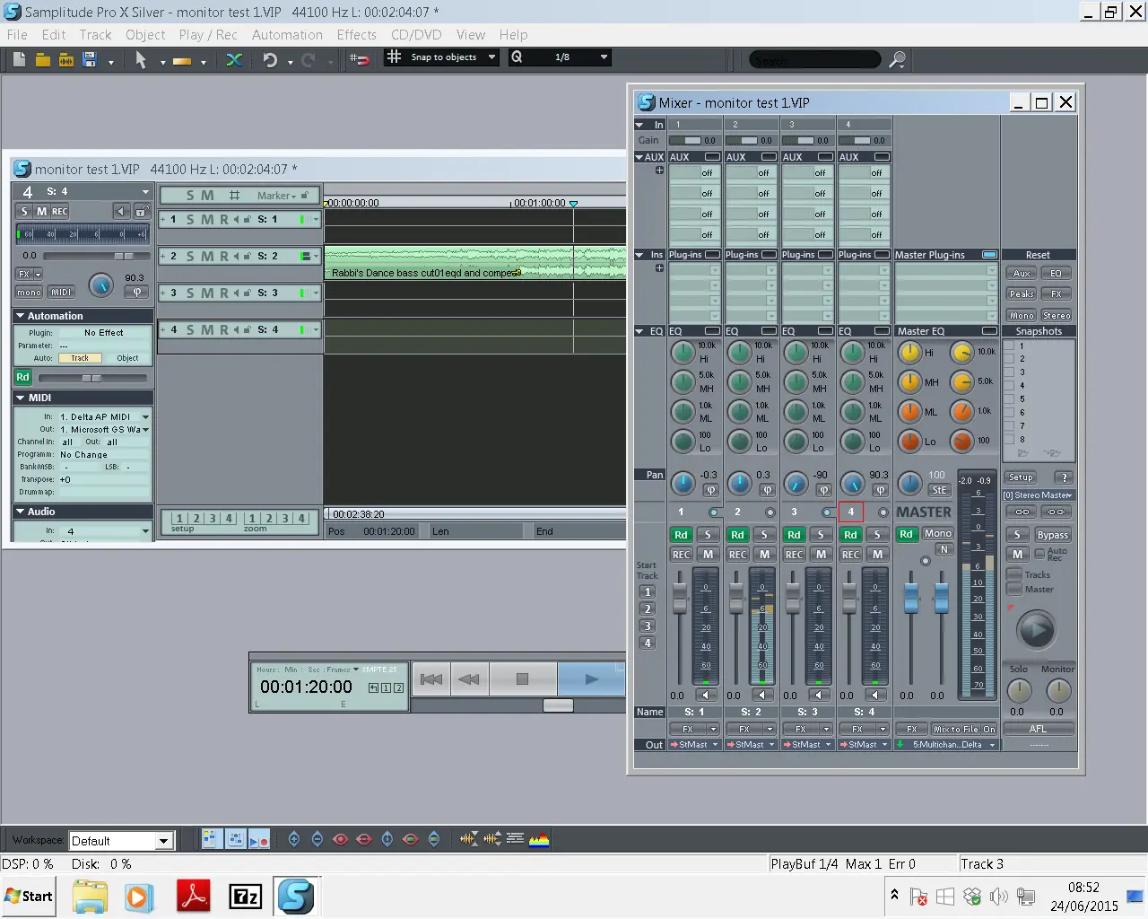Click the transport play button
The image size is (1148, 919).
[591, 679]
